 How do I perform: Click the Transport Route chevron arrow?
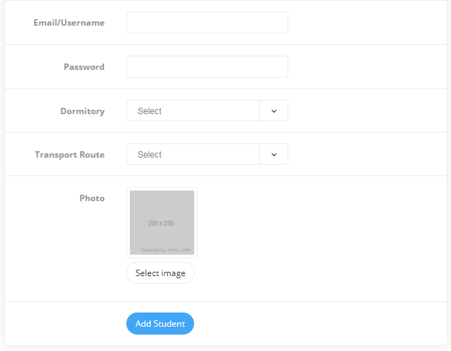click(x=274, y=155)
